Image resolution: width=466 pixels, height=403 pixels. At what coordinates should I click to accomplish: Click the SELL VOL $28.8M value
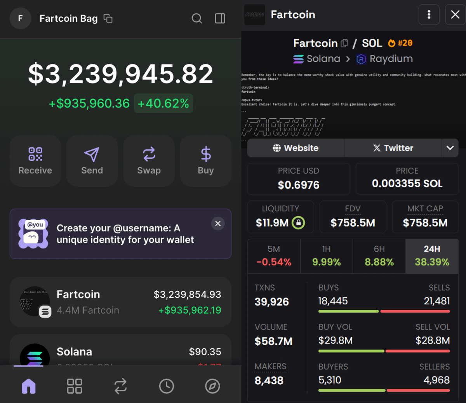433,340
